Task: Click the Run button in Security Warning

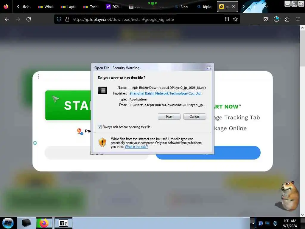Action: (x=169, y=117)
